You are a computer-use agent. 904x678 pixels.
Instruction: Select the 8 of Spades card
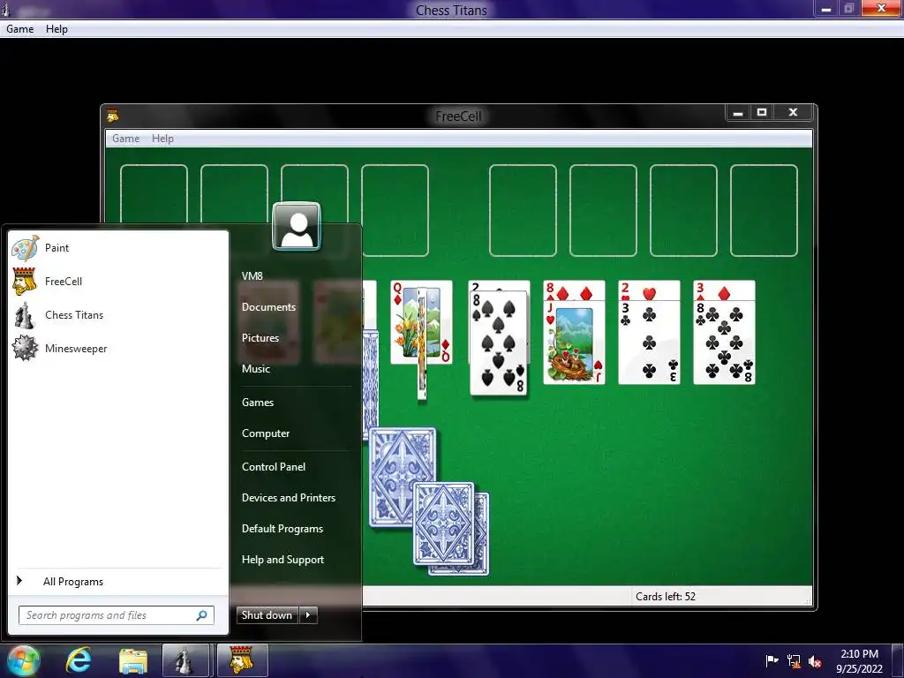click(498, 343)
